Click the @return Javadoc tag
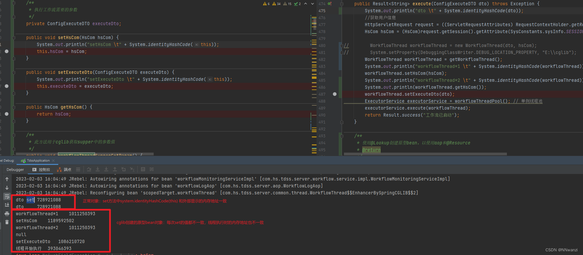 [371, 150]
